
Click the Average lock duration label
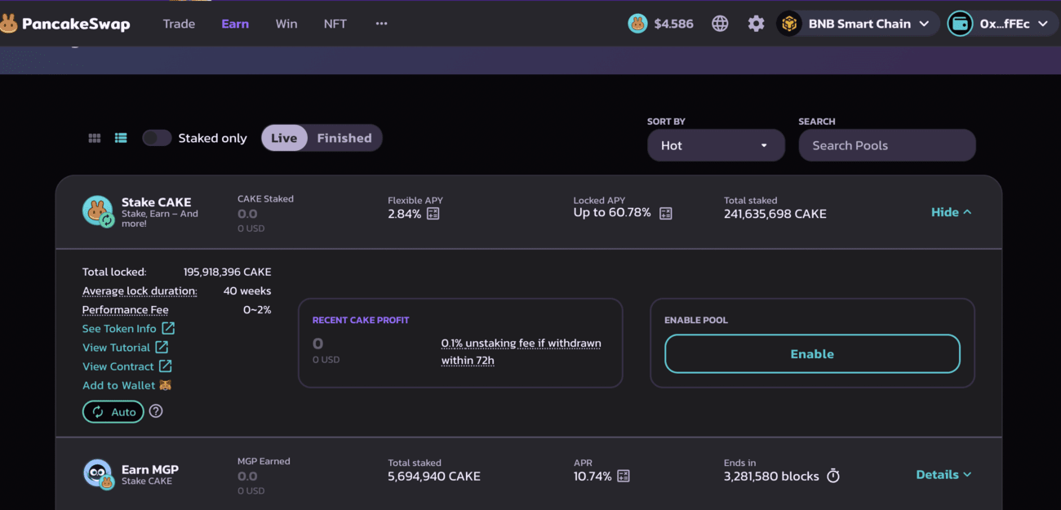140,290
